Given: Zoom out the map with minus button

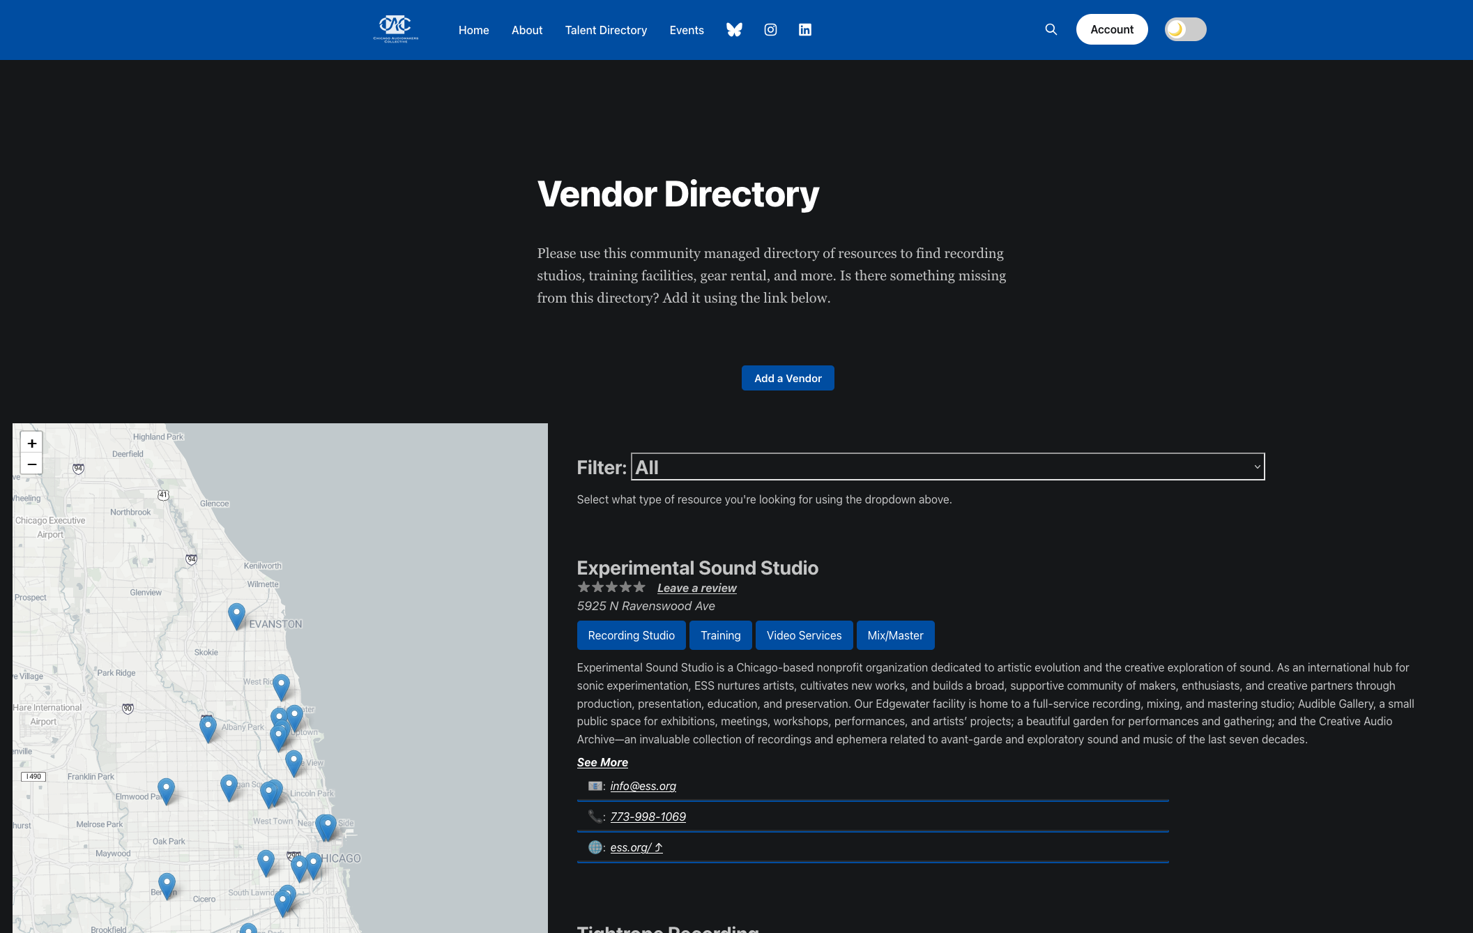Looking at the screenshot, I should 31,464.
